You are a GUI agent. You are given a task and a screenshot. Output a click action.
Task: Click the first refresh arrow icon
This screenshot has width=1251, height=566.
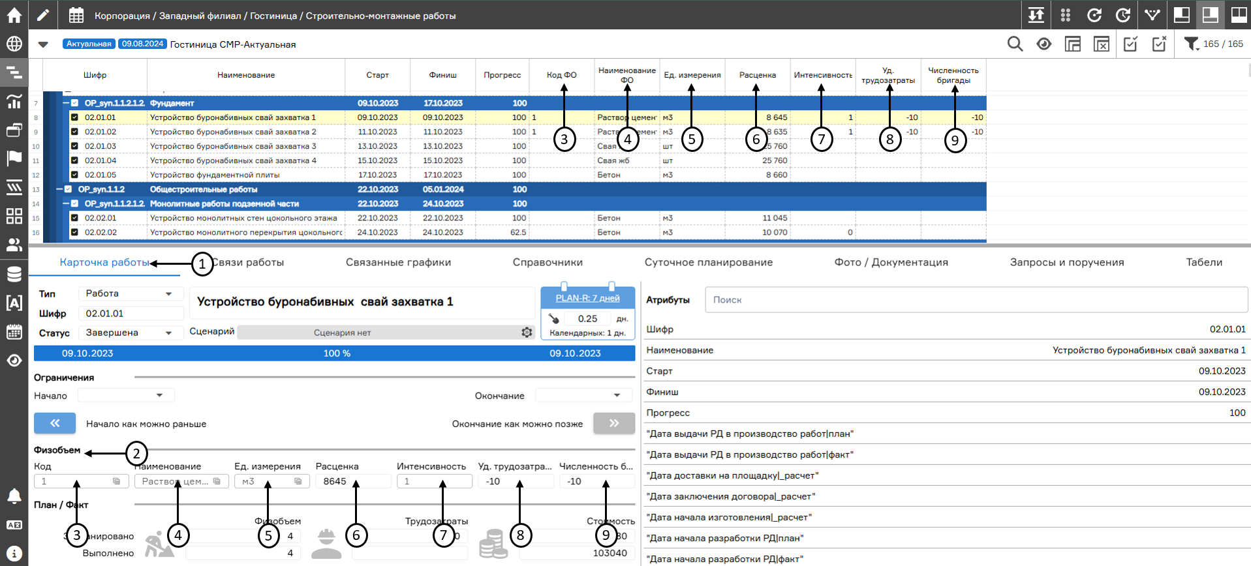coord(1094,15)
